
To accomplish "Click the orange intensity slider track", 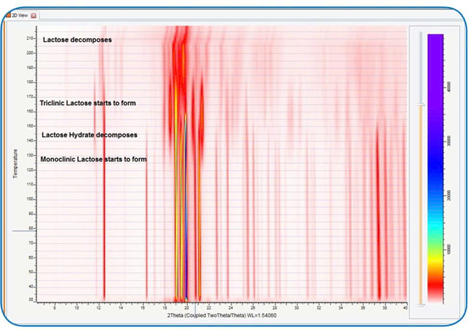I will pyautogui.click(x=421, y=202).
